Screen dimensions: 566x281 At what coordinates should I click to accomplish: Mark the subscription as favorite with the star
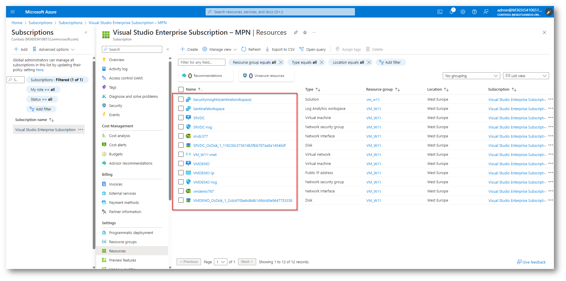(x=305, y=33)
